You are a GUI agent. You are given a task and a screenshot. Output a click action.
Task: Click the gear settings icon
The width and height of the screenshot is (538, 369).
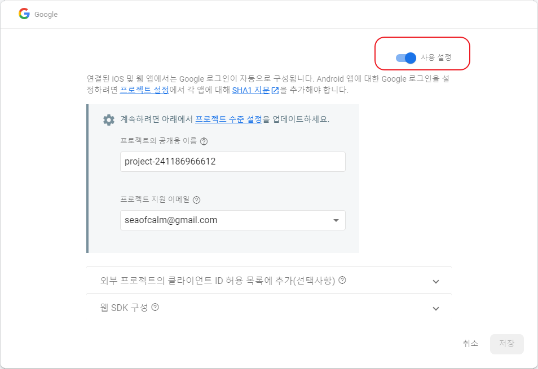109,120
